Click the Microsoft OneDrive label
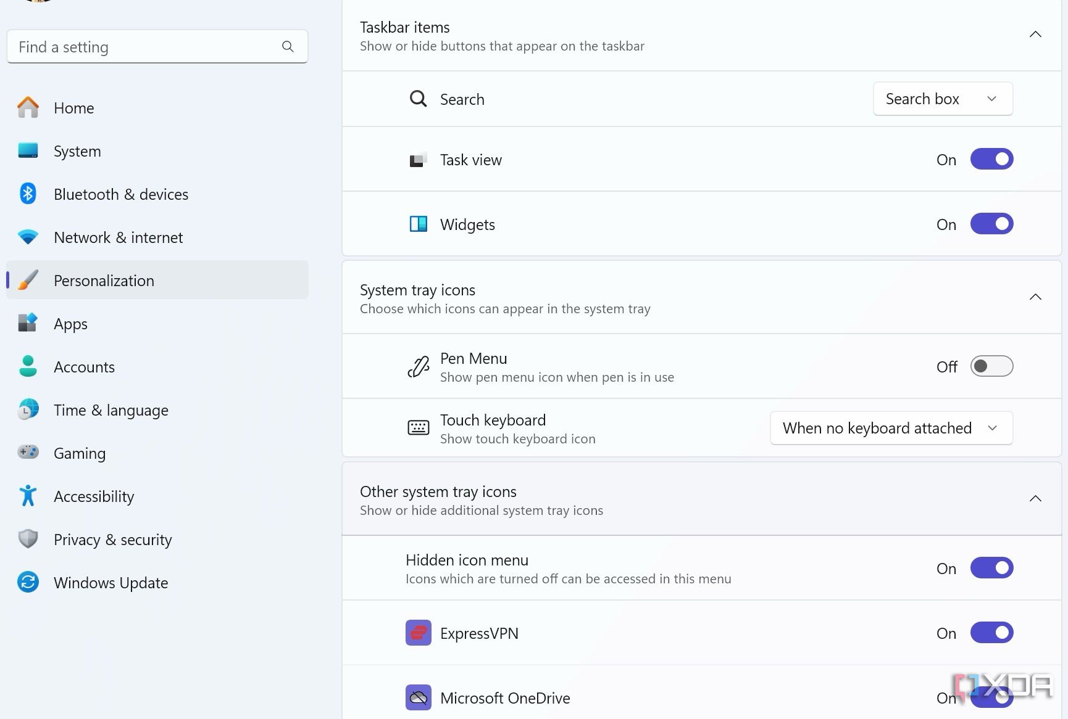 click(x=505, y=698)
